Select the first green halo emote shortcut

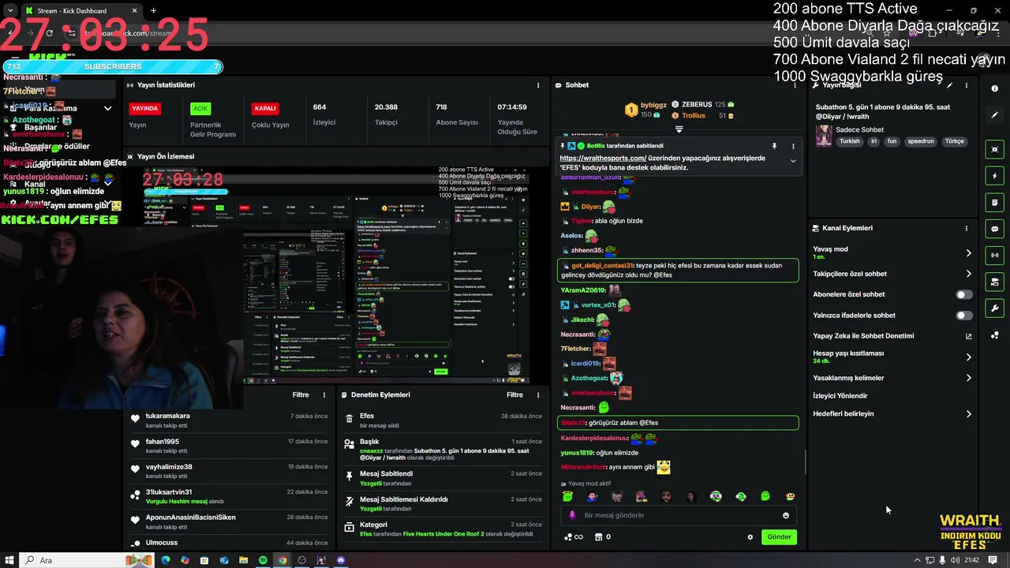pyautogui.click(x=567, y=496)
